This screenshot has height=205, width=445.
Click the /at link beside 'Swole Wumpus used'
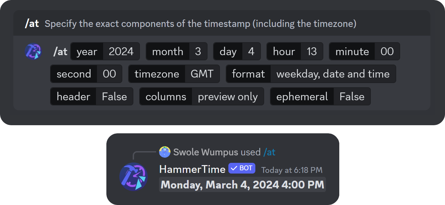click(270, 152)
